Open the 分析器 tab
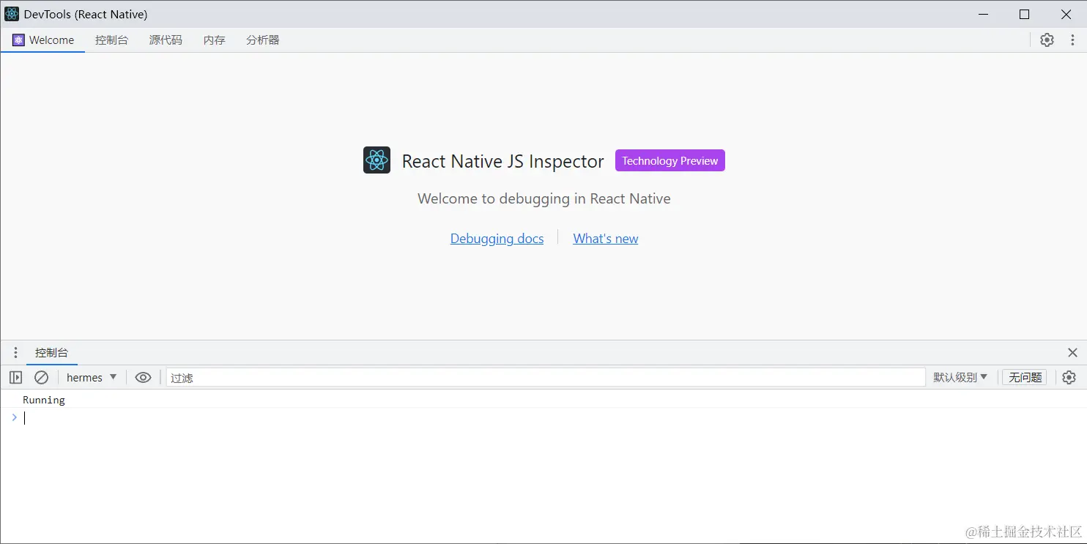This screenshot has width=1087, height=544. pyautogui.click(x=263, y=40)
